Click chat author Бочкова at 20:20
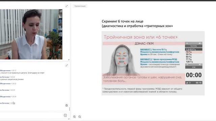This screenshot has height=121, width=216. tap(4, 77)
